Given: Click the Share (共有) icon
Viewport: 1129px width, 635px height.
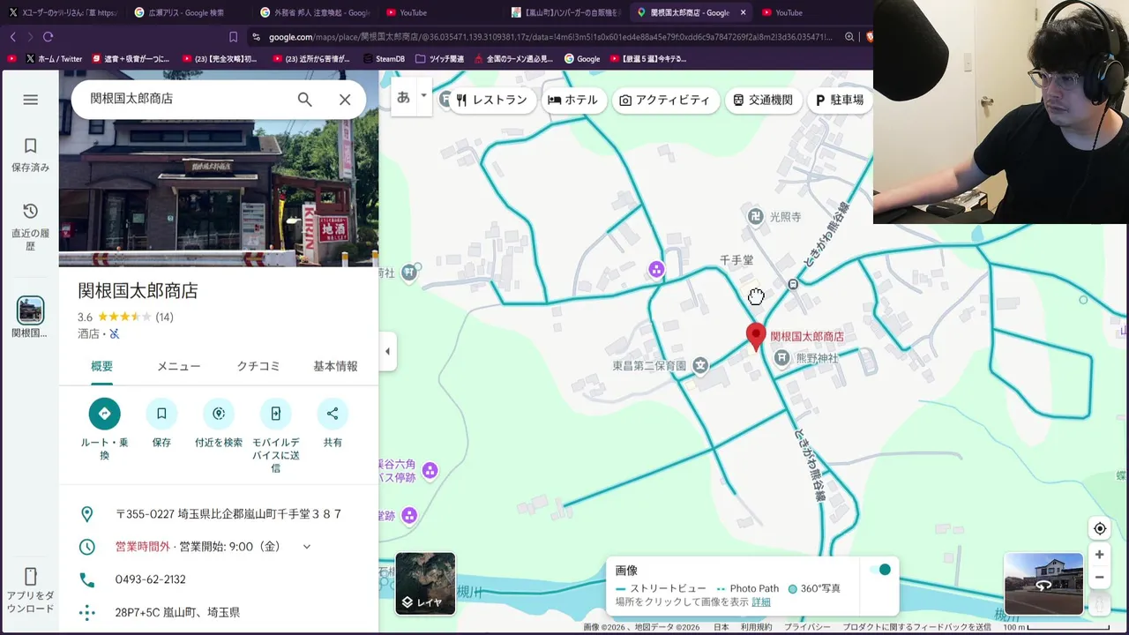Looking at the screenshot, I should point(333,414).
